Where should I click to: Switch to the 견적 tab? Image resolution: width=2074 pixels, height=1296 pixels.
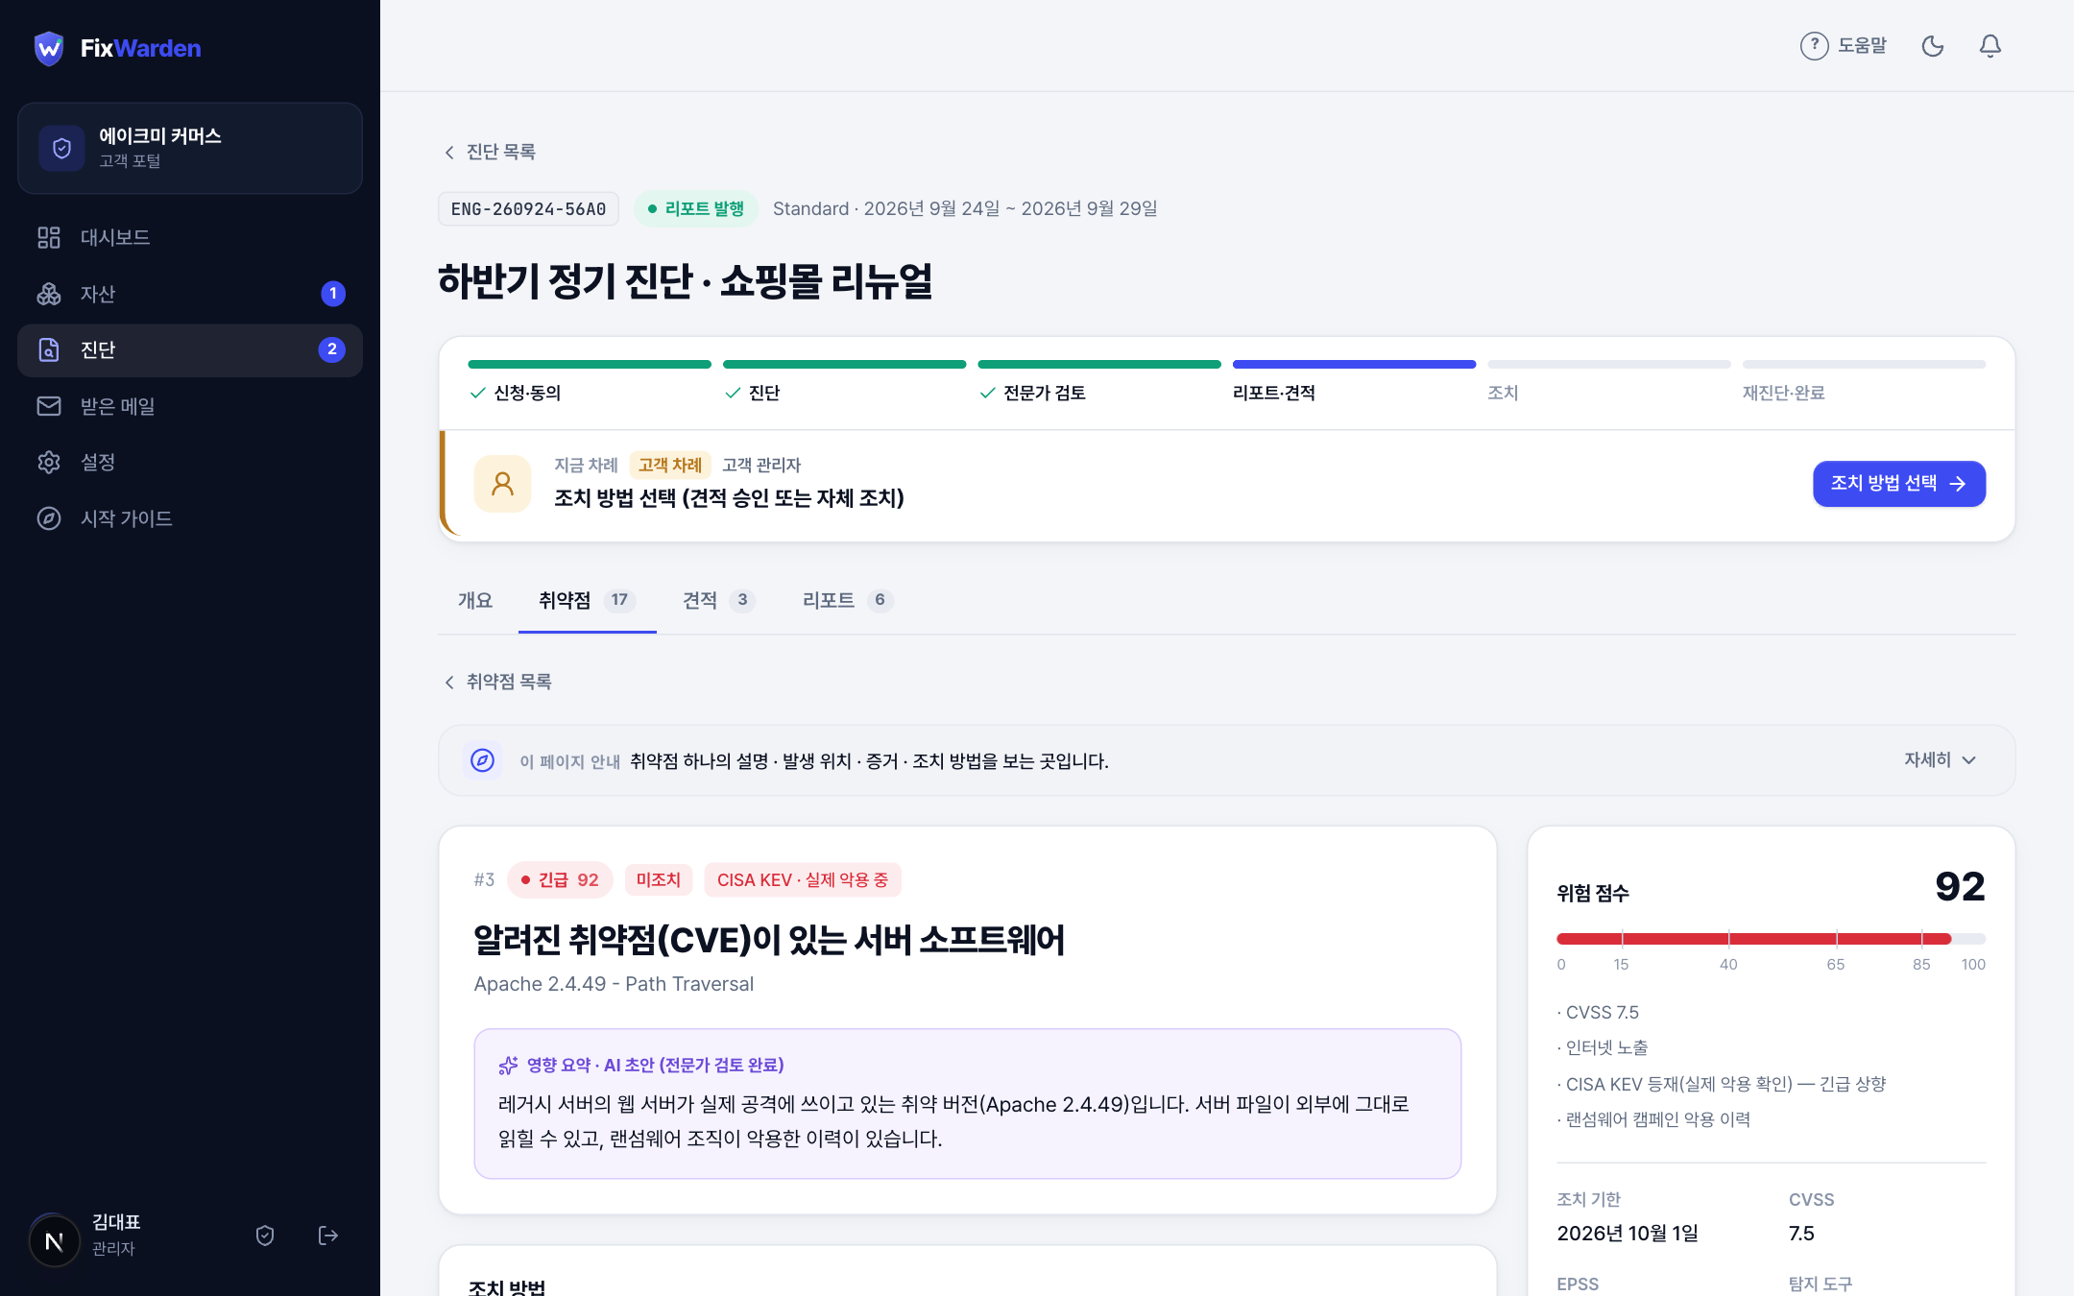719,600
